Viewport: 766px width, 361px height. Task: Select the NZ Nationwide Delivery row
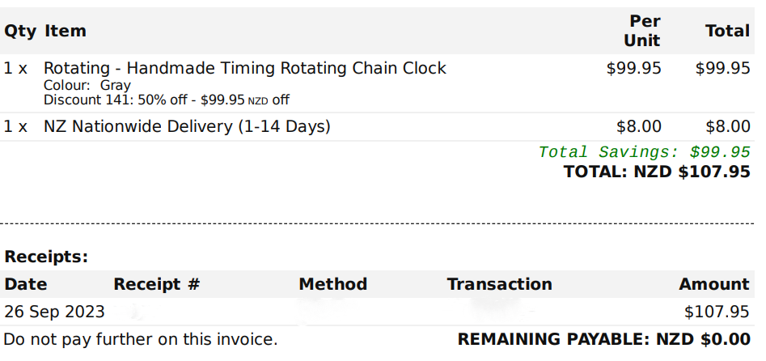tap(377, 127)
